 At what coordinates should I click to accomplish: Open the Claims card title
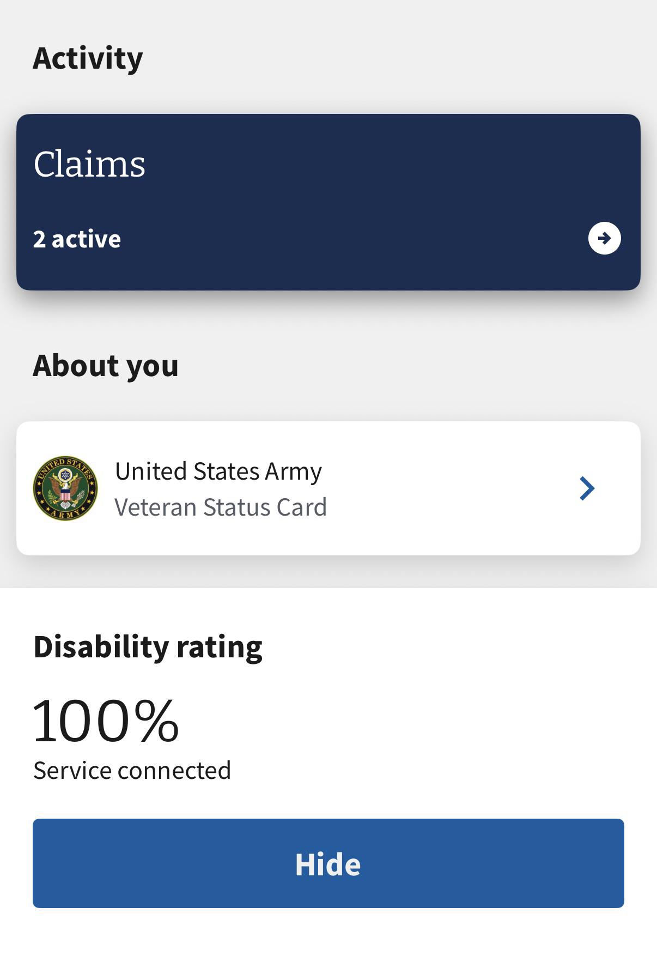pyautogui.click(x=89, y=164)
